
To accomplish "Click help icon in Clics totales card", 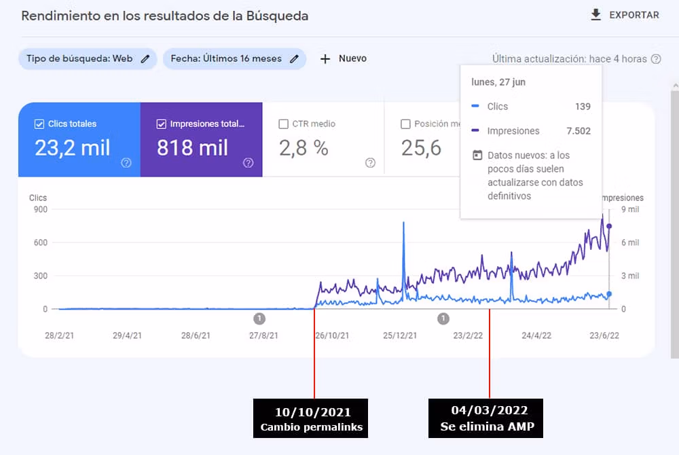I will pyautogui.click(x=126, y=162).
